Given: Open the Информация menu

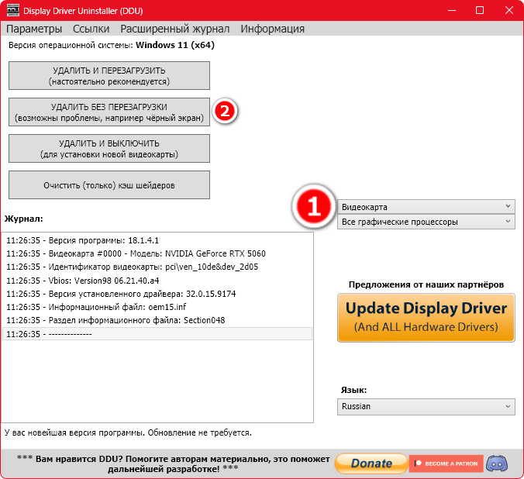Looking at the screenshot, I should coord(272,29).
